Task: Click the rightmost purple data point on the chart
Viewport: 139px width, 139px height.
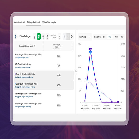Action: (x=118, y=102)
